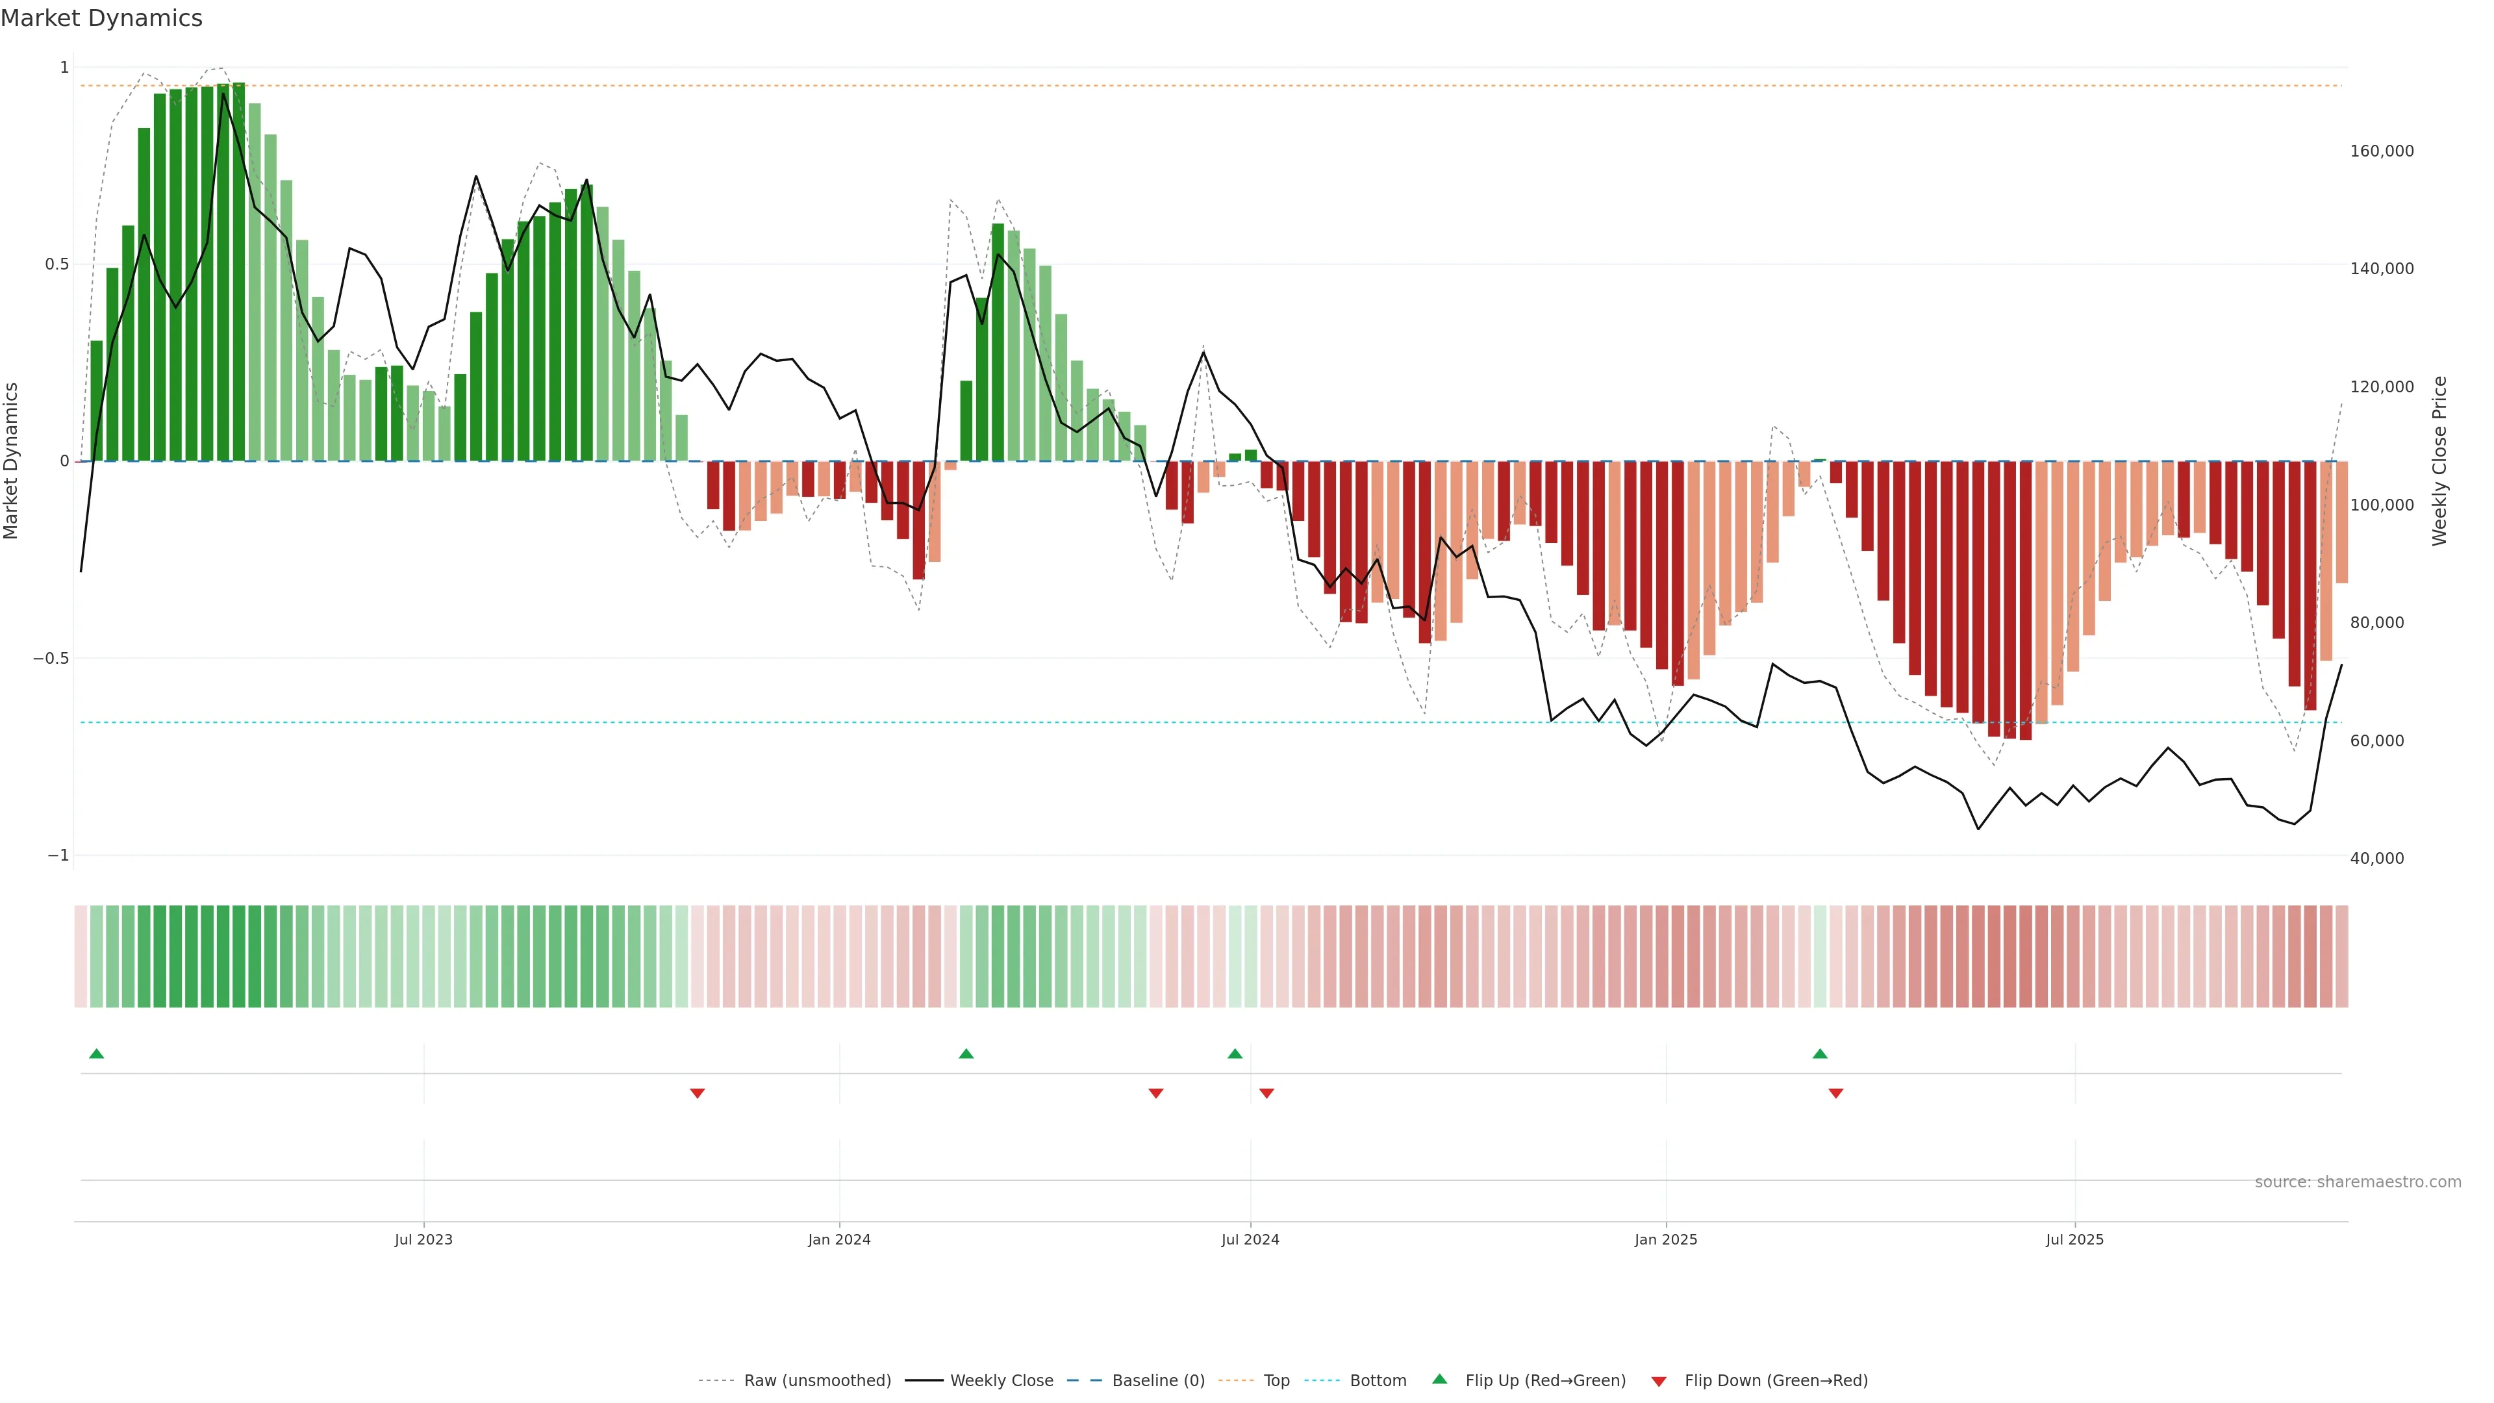
Task: Click the green flip-up marker near March 2023
Action: coord(96,1054)
